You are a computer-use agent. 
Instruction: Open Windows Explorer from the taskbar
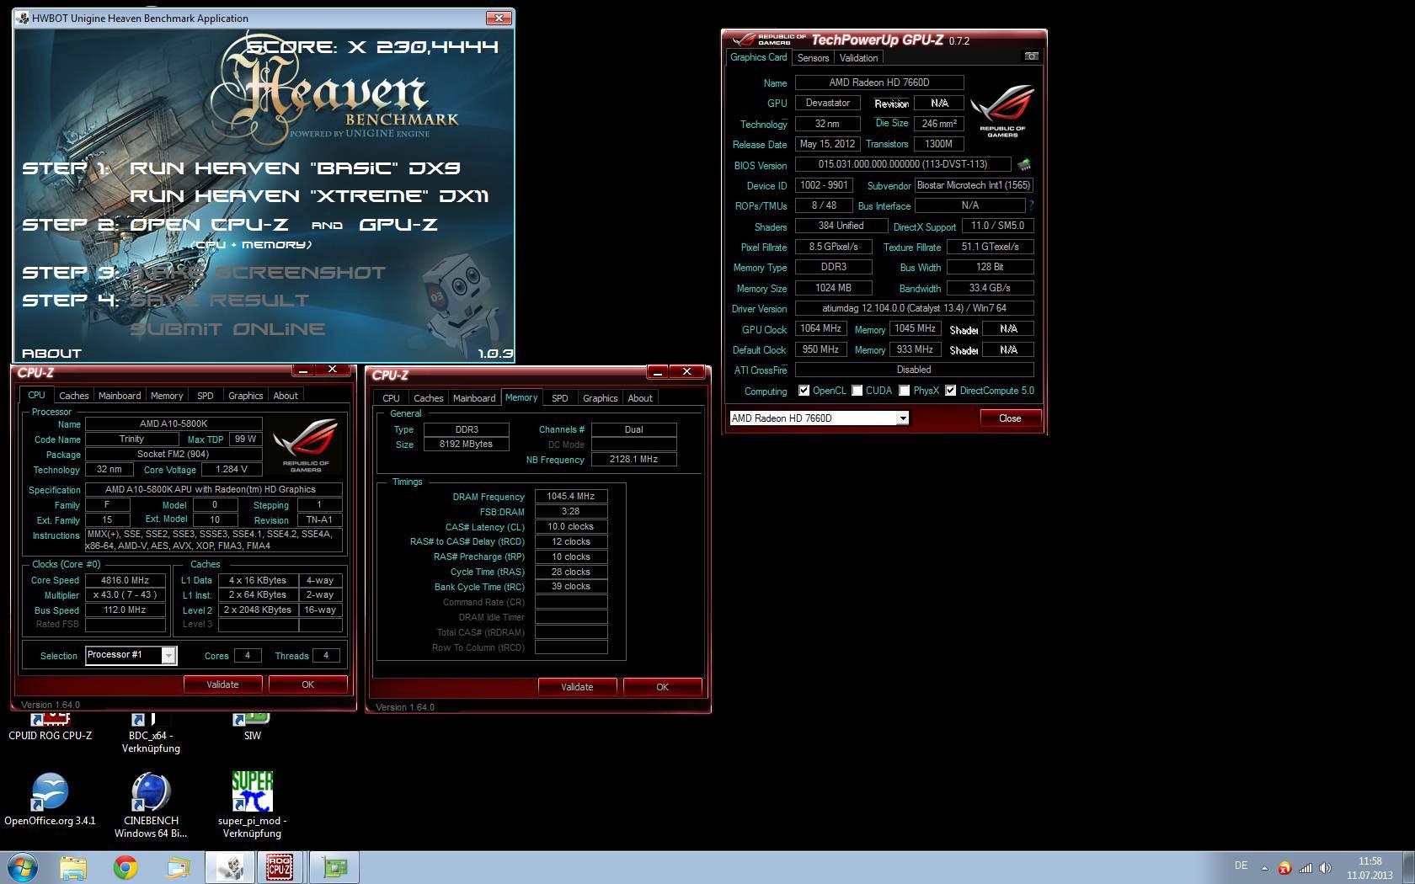[73, 867]
